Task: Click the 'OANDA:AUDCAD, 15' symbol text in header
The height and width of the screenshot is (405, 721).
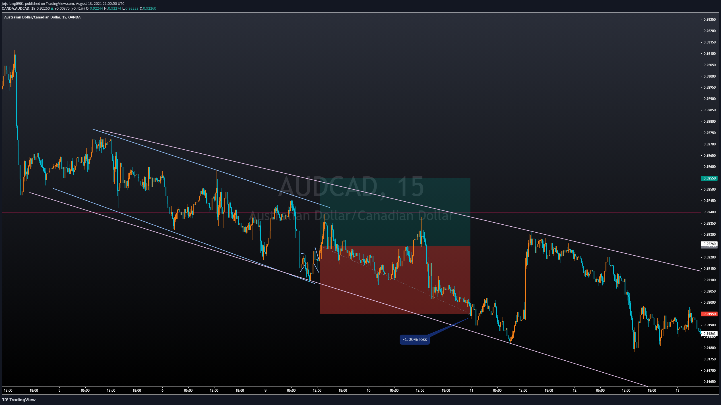Action: tap(18, 9)
